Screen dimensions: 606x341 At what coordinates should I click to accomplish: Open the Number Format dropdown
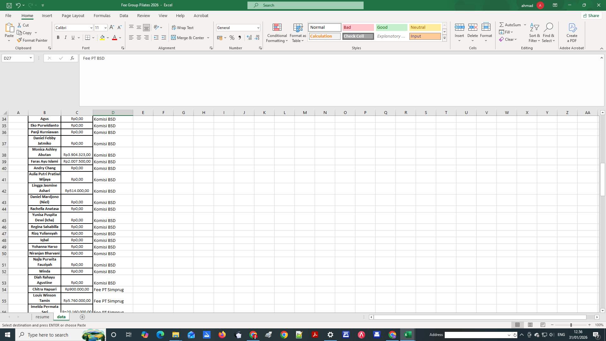coord(258,27)
